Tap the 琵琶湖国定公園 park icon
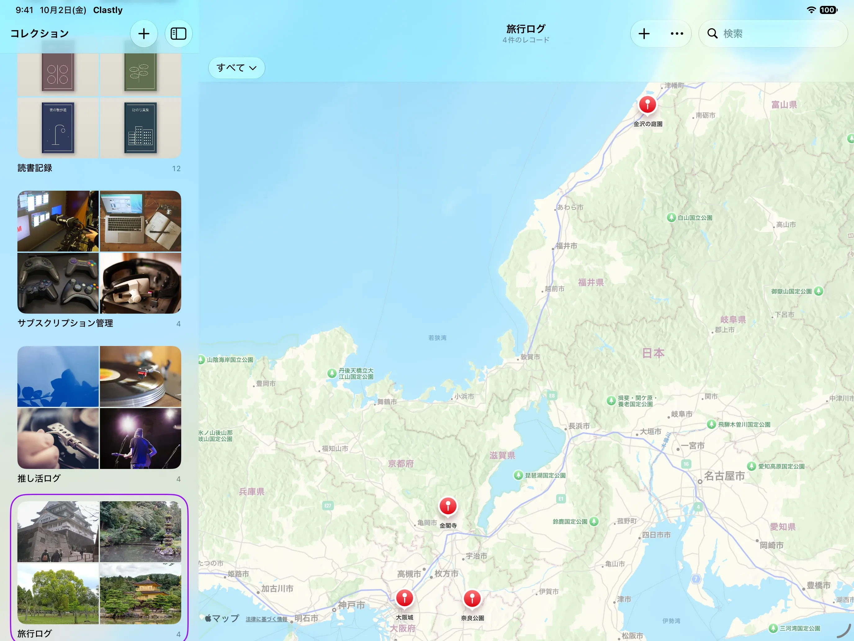This screenshot has height=641, width=854. point(518,475)
